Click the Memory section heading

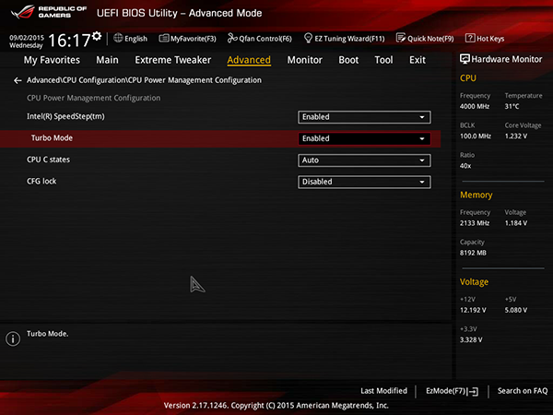point(477,195)
